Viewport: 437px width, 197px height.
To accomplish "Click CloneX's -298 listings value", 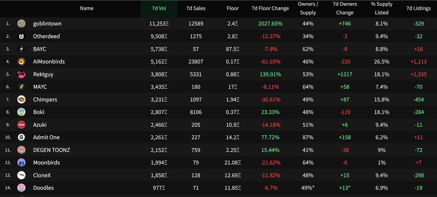I will coord(419,175).
